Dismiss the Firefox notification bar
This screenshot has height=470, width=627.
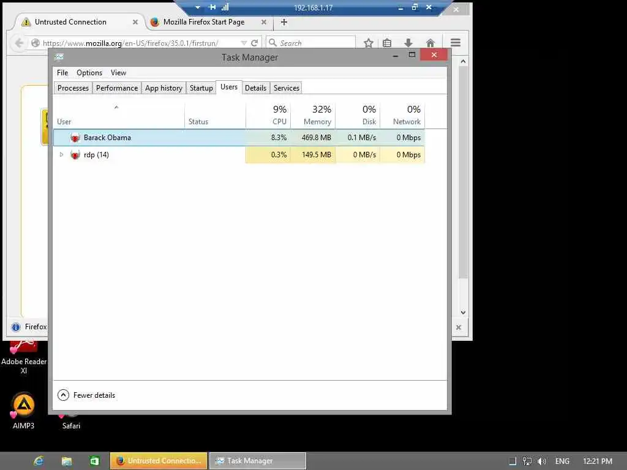tap(459, 327)
